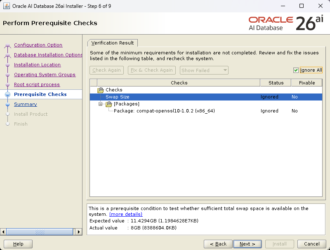Open Root script process step link
330x250 pixels.
(37, 84)
